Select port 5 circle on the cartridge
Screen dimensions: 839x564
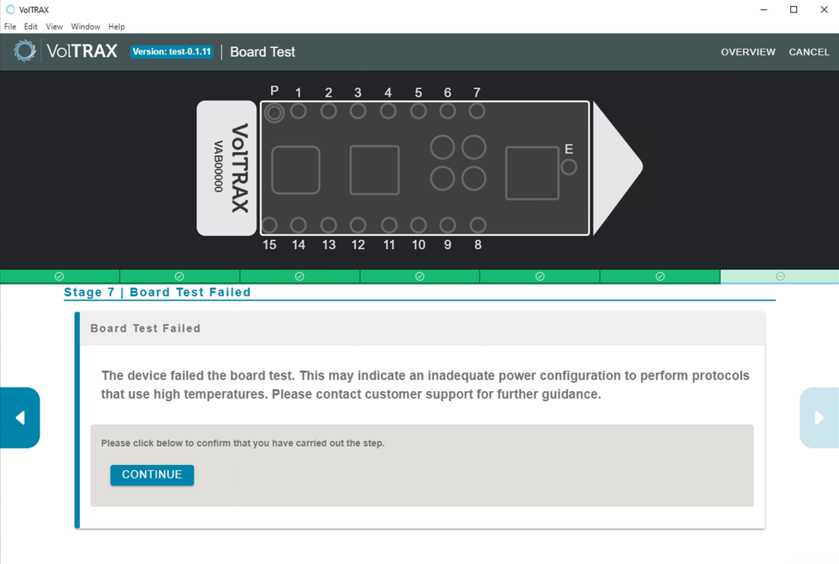419,112
